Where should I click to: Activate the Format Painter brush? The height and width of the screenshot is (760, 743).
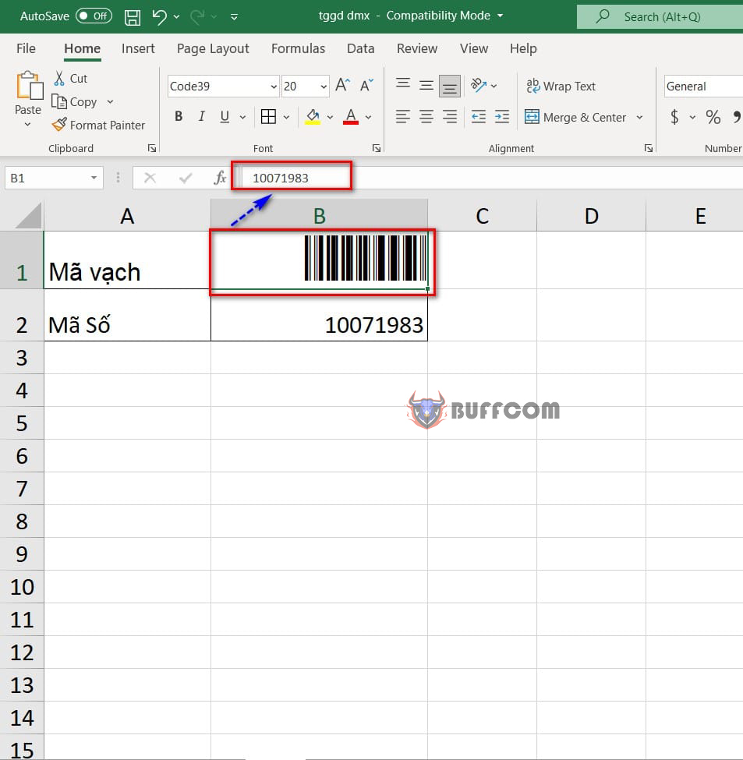(x=98, y=125)
